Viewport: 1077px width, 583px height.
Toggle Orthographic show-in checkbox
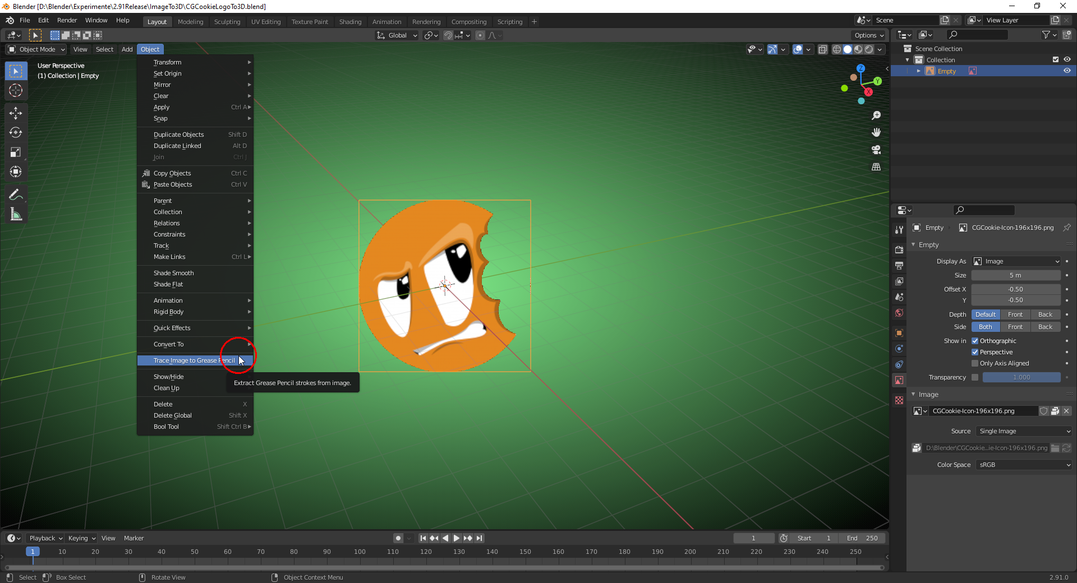975,341
